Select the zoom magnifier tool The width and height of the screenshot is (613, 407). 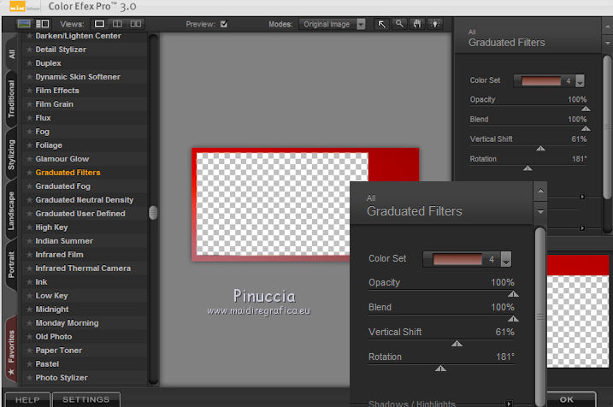tap(399, 24)
